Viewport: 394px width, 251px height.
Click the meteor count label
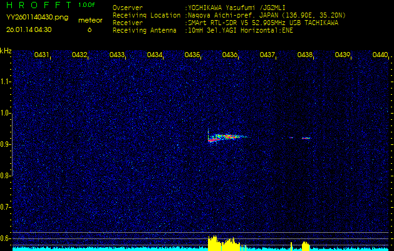tap(90, 20)
